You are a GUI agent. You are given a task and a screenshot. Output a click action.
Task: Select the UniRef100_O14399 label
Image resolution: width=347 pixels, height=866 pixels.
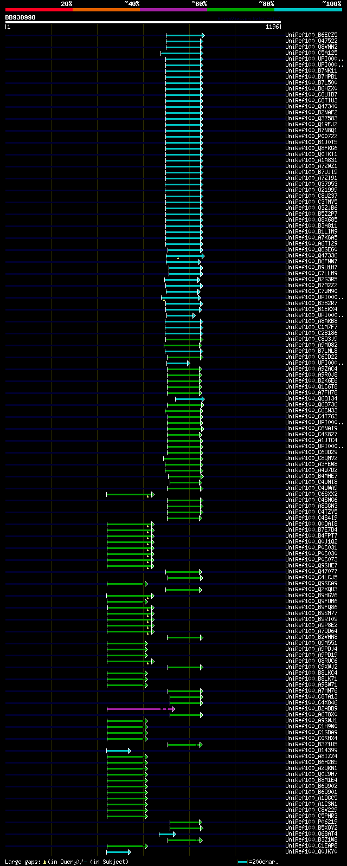pyautogui.click(x=311, y=751)
